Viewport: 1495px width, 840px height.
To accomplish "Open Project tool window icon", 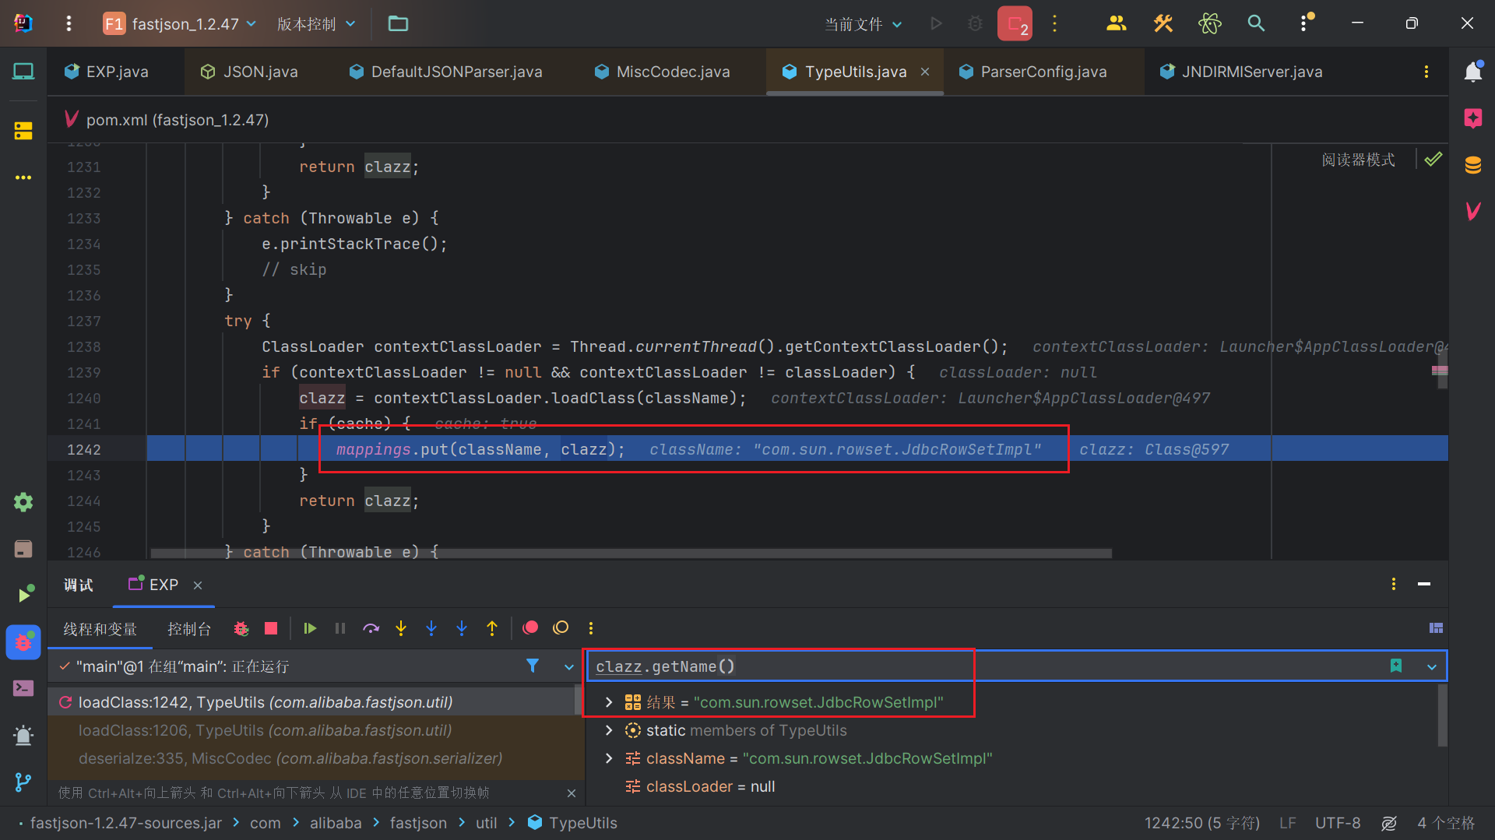I will pos(23,72).
